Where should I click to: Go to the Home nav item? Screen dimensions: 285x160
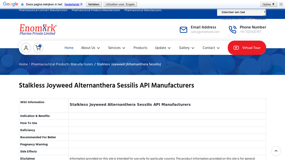[x=69, y=48]
